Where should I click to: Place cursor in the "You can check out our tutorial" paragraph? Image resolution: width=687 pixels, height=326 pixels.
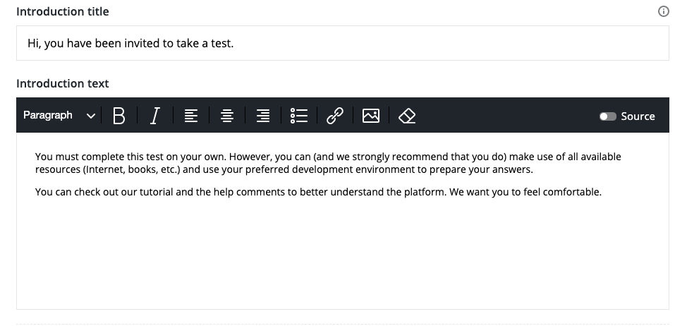click(x=282, y=191)
